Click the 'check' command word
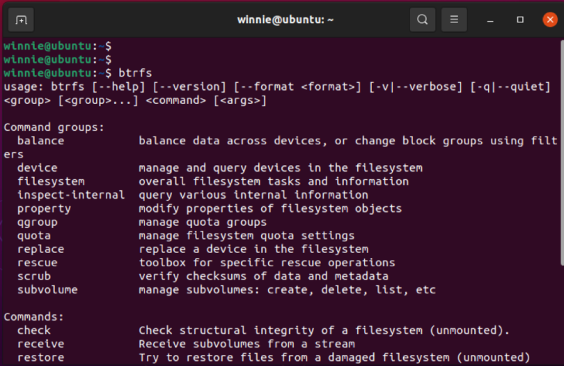The image size is (564, 366). pos(34,330)
